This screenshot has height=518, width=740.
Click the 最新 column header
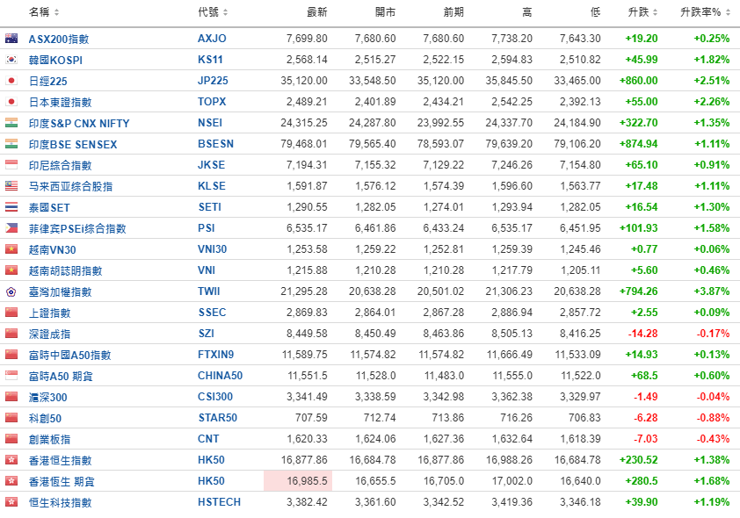pos(316,12)
